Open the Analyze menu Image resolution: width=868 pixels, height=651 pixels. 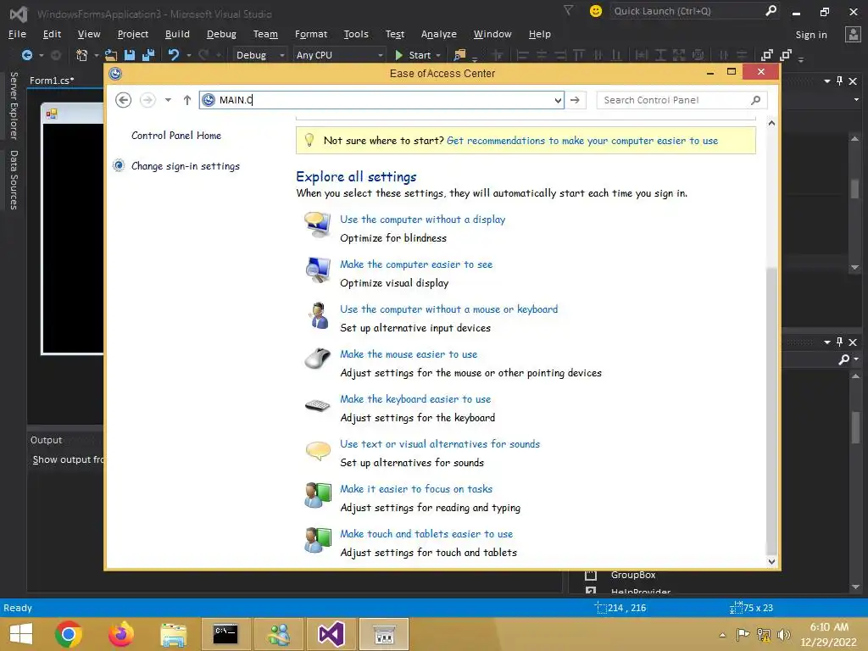[x=438, y=34]
